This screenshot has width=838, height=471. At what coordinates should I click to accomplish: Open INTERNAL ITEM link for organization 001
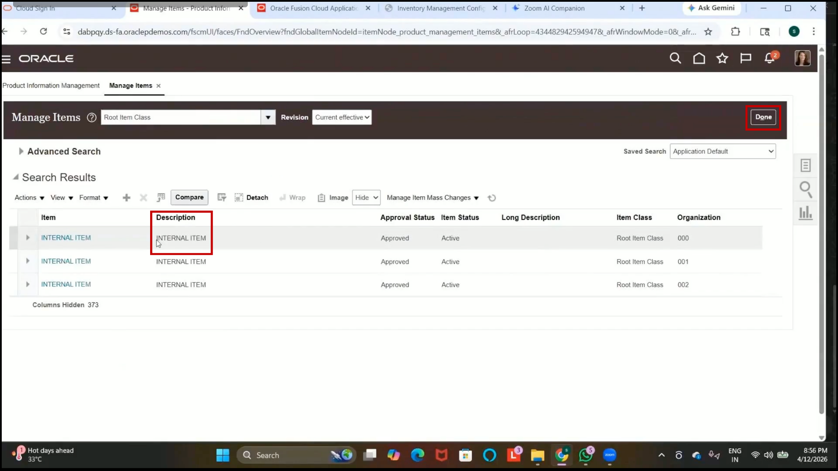point(66,261)
